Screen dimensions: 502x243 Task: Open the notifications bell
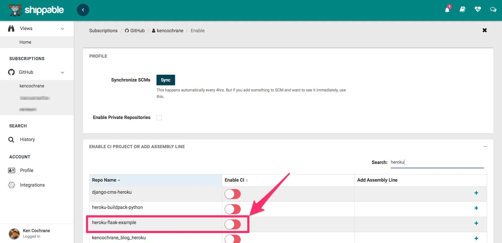tap(447, 10)
